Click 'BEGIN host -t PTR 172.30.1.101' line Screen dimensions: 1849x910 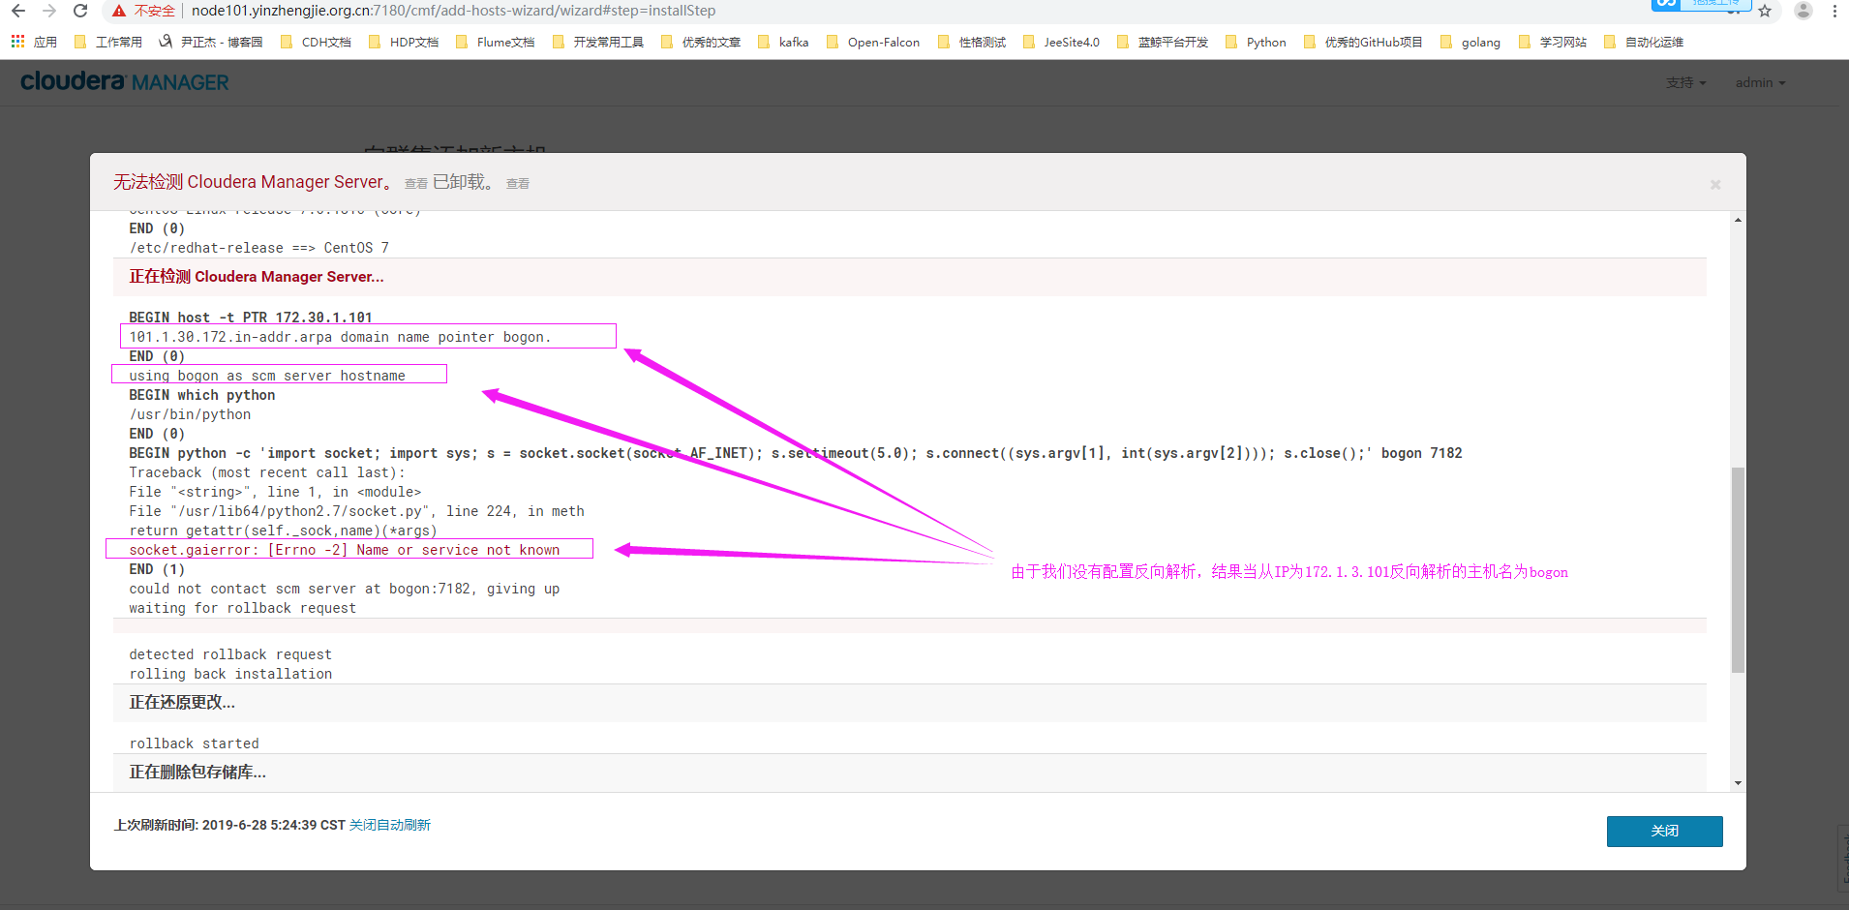tap(251, 318)
